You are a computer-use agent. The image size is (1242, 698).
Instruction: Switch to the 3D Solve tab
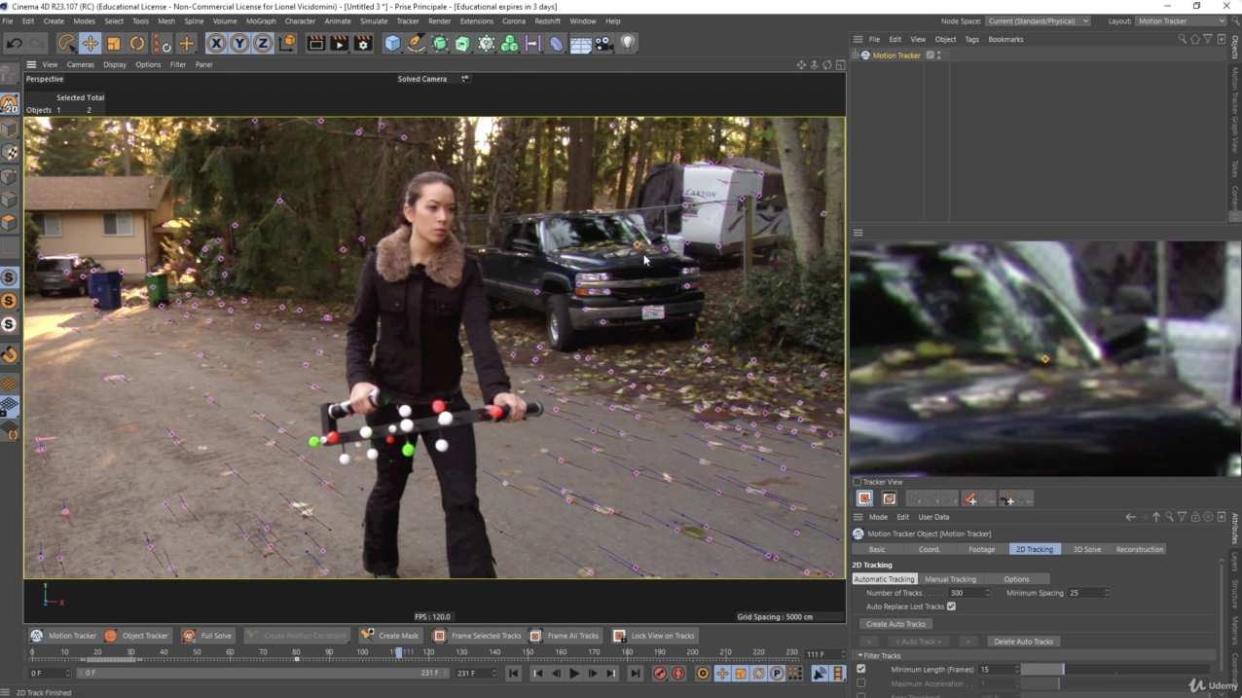point(1086,549)
